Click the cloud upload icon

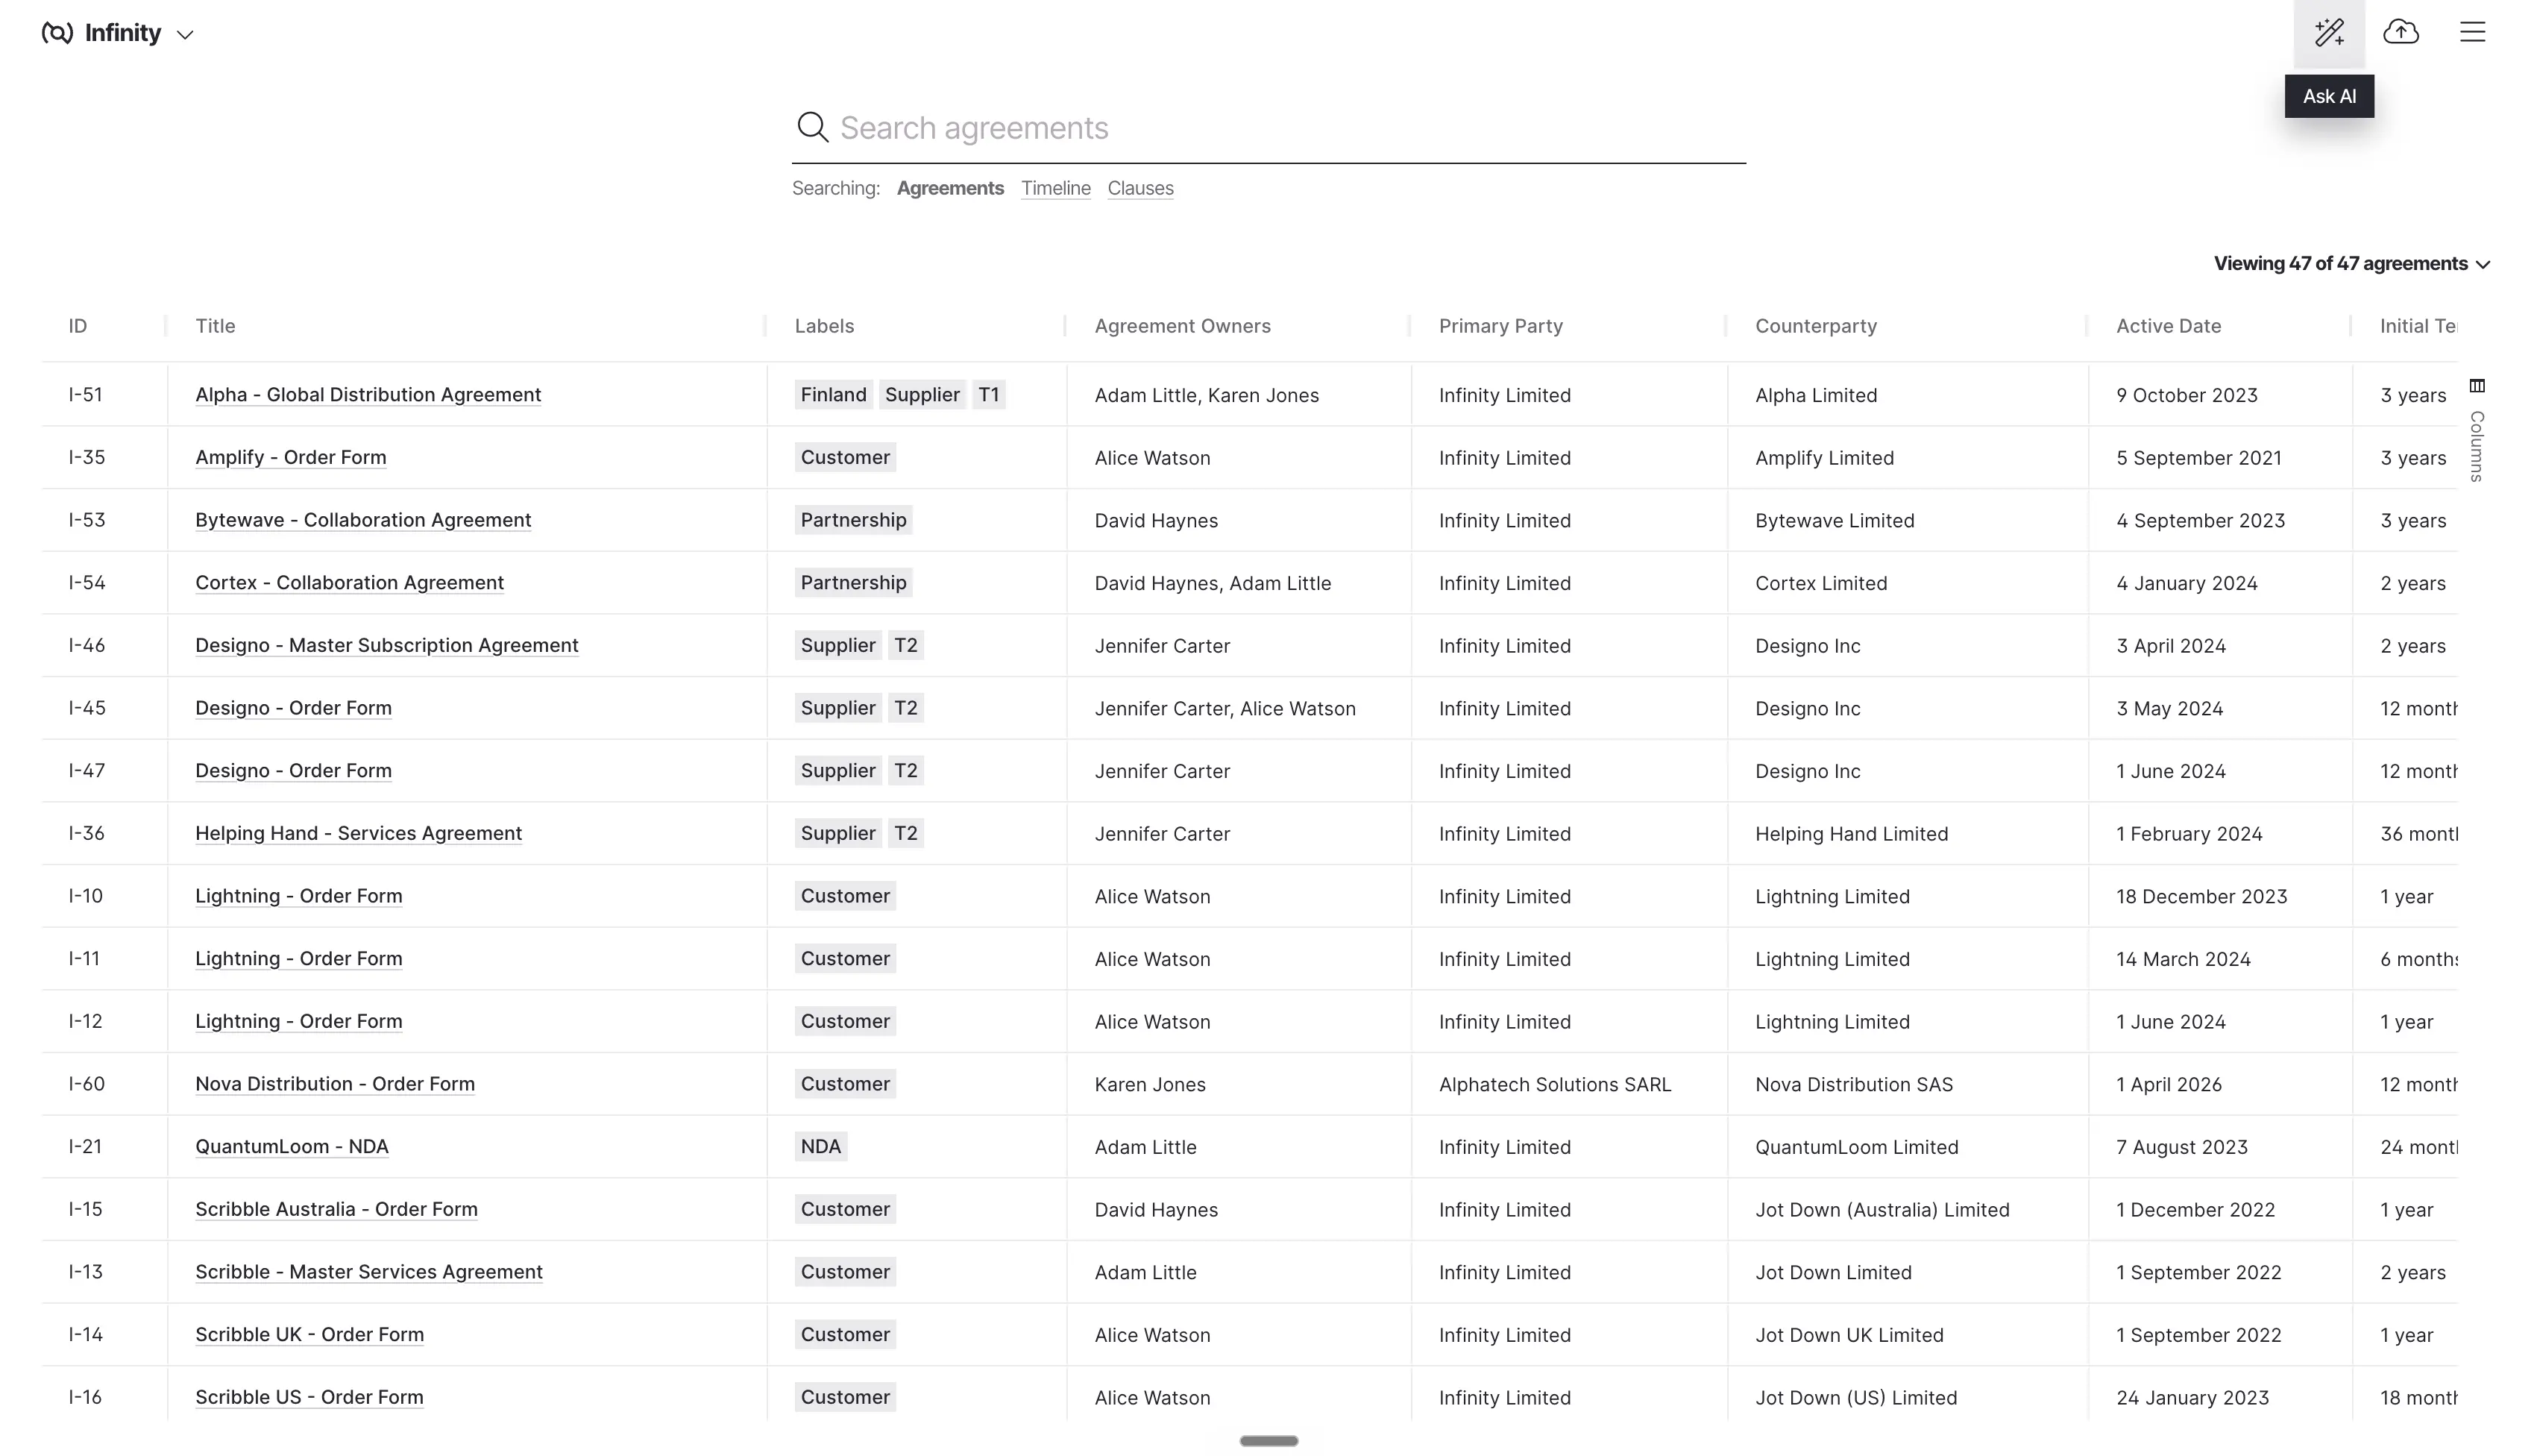tap(2401, 33)
